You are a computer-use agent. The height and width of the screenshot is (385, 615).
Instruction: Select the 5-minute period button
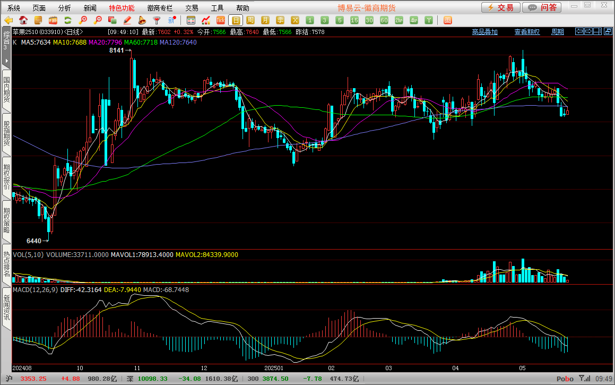click(x=340, y=20)
